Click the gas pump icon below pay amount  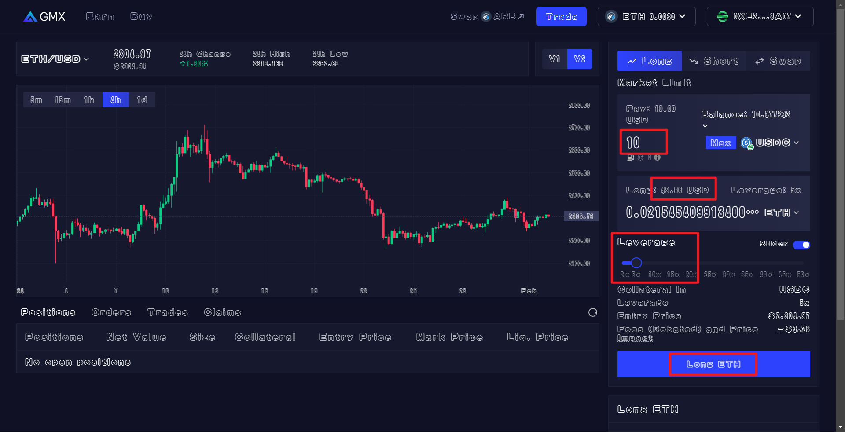point(630,157)
